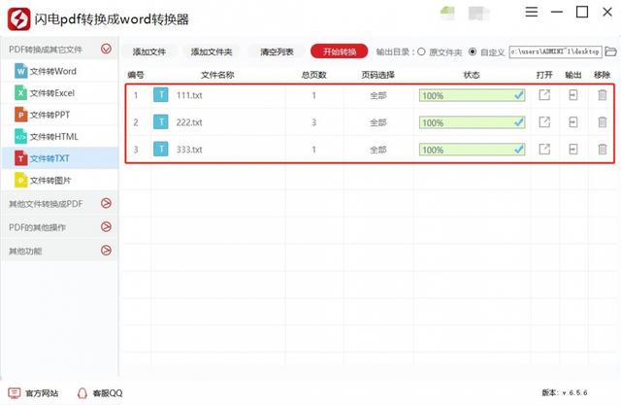Select file name 111.txt

[x=189, y=95]
